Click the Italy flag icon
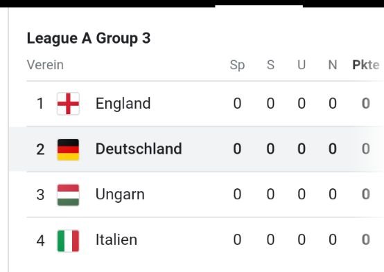Image resolution: width=384 pixels, height=272 pixels. coord(68,241)
